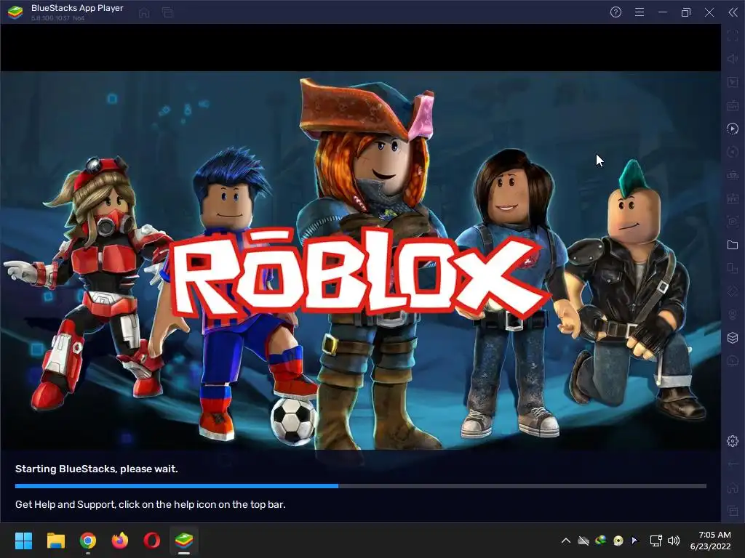Click the 'BlueStacks App Player' title text
This screenshot has width=745, height=558.
point(77,8)
